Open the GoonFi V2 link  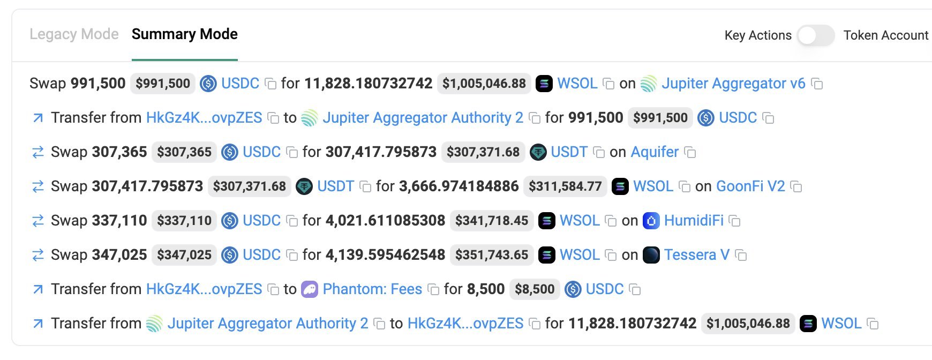[750, 186]
